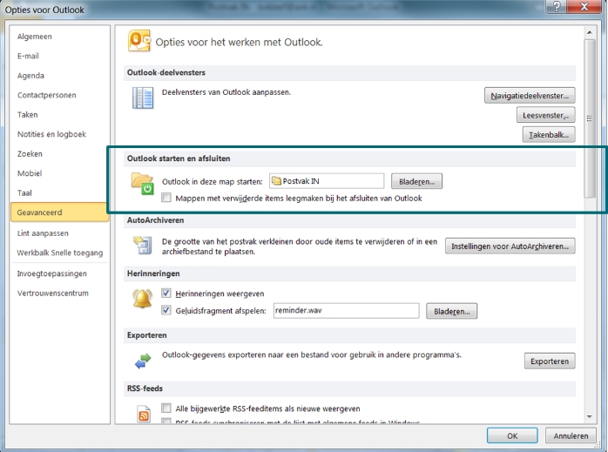Open Werkbalk Snelle toegang settings
The width and height of the screenshot is (608, 452).
click(x=60, y=253)
